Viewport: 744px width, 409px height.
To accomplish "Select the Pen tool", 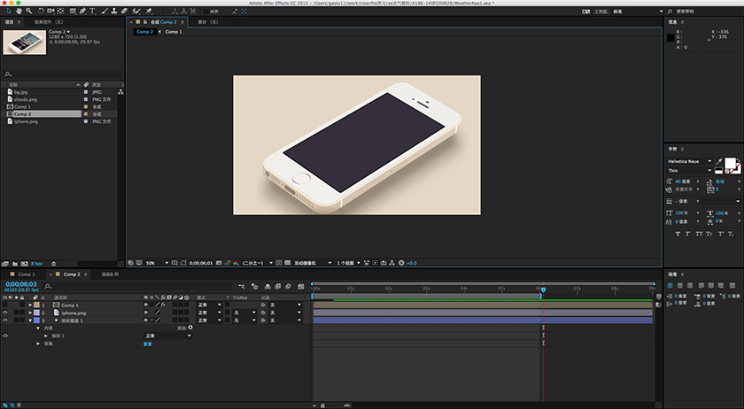I will click(x=82, y=11).
